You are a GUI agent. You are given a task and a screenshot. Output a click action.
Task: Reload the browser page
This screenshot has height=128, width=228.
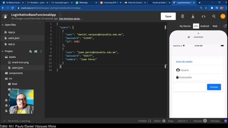click(x=12, y=8)
